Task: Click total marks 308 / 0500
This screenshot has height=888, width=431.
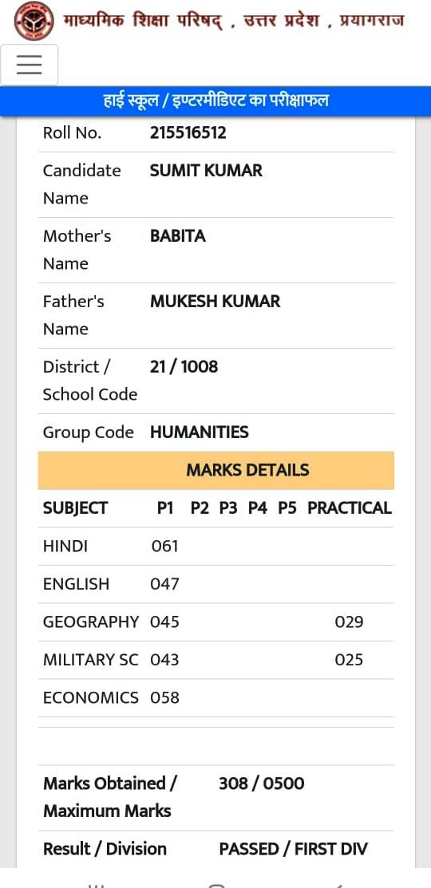Action: coord(262,783)
